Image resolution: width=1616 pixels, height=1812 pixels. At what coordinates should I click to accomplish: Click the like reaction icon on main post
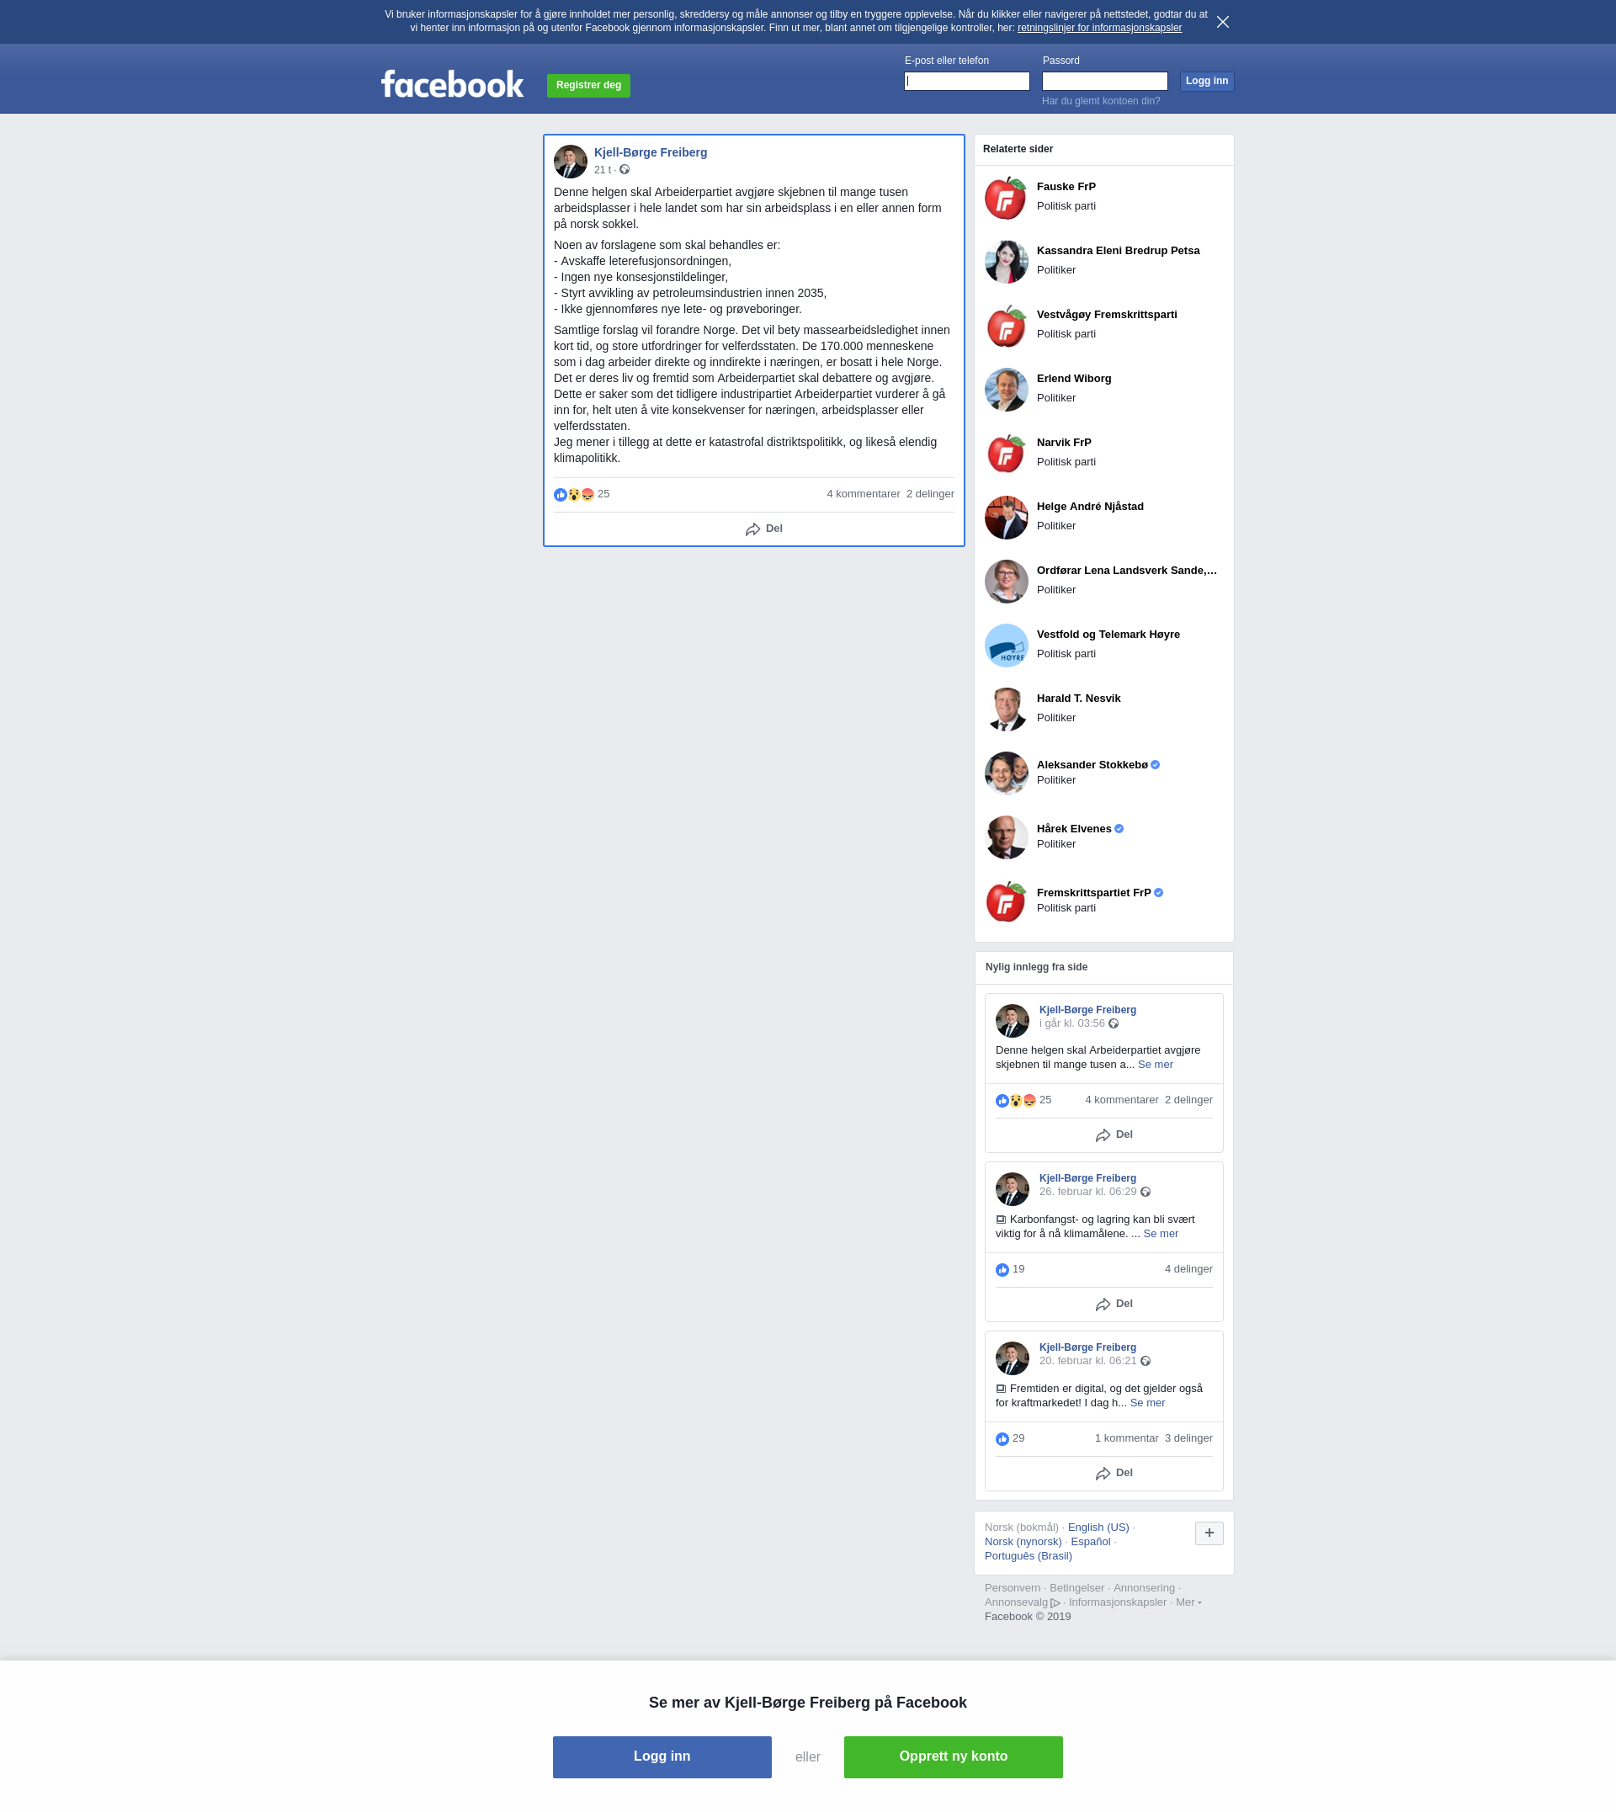pos(561,495)
